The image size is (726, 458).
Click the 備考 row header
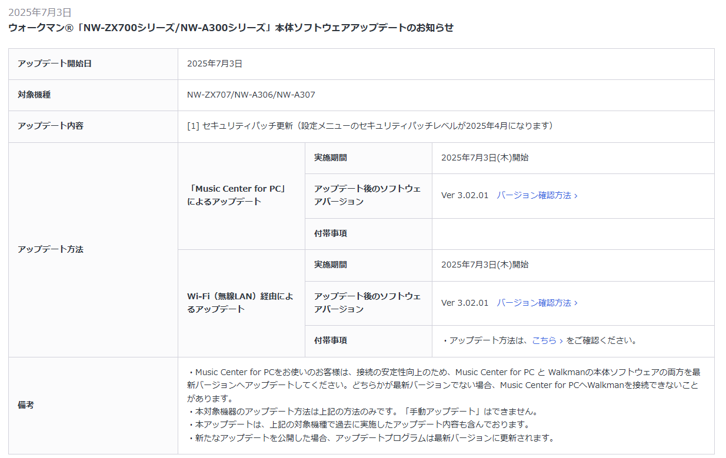coord(93,405)
